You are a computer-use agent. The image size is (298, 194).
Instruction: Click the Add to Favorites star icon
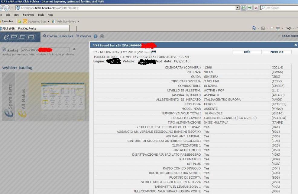(19, 21)
